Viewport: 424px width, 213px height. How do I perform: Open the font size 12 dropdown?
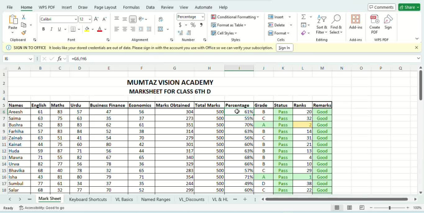pos(89,19)
